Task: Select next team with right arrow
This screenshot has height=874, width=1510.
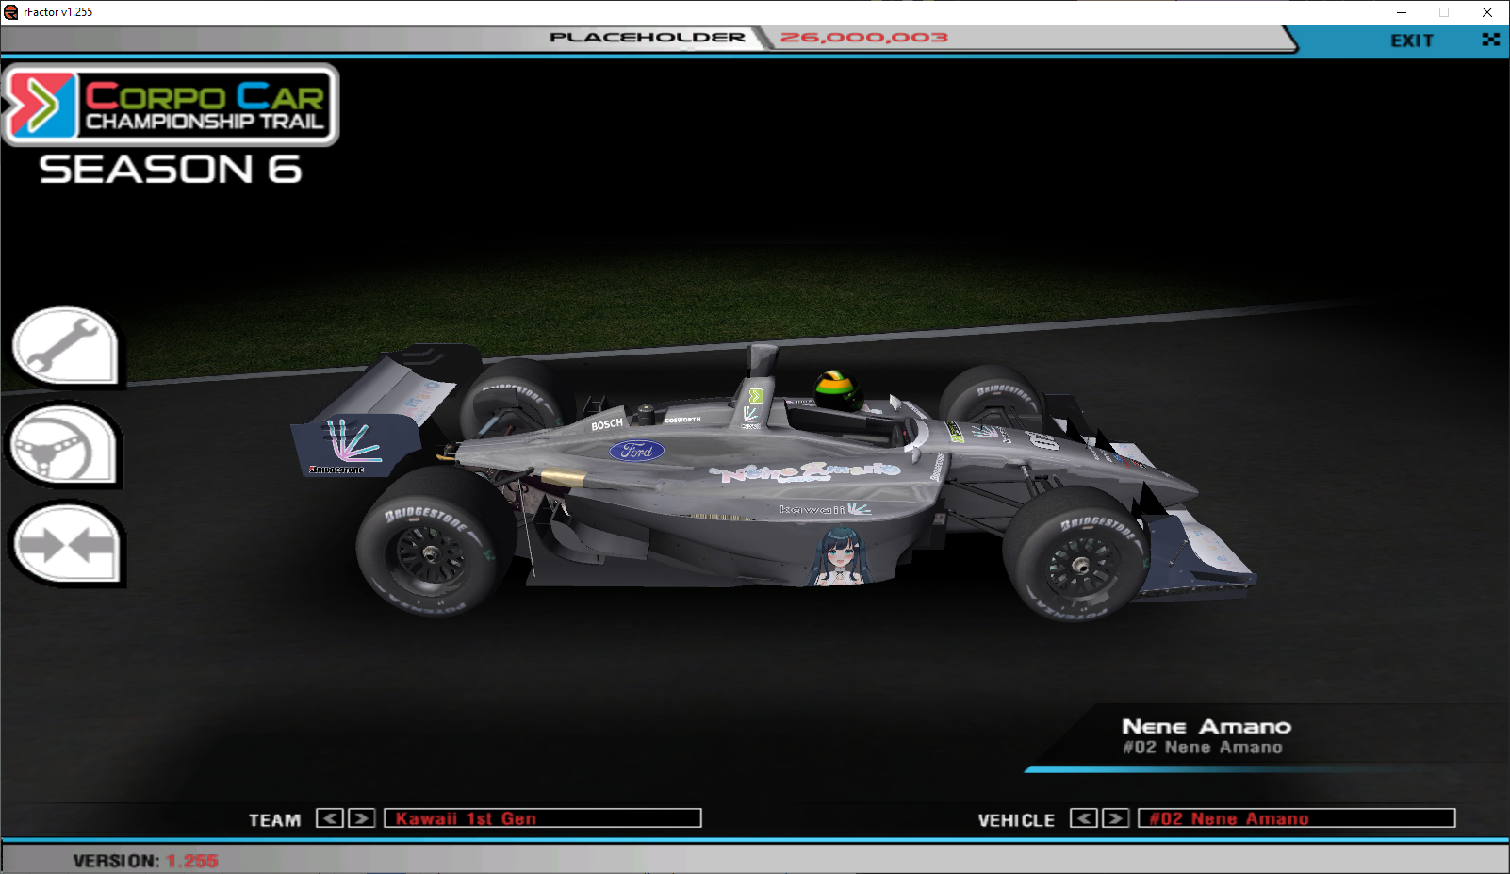Action: click(x=361, y=818)
